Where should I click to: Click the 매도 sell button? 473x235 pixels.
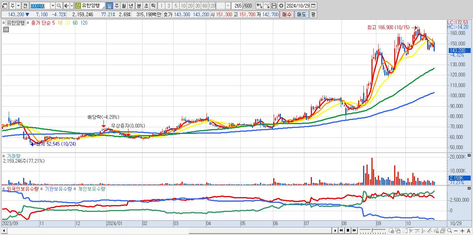[301, 14]
